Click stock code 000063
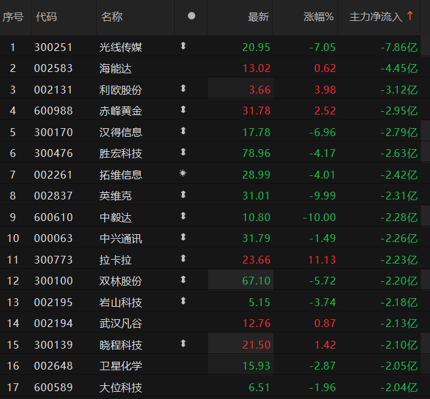430x399 pixels. (53, 238)
